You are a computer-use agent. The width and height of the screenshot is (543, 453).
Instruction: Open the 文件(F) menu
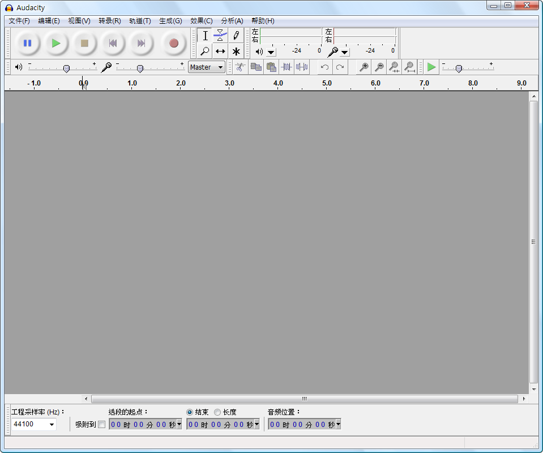pyautogui.click(x=19, y=21)
